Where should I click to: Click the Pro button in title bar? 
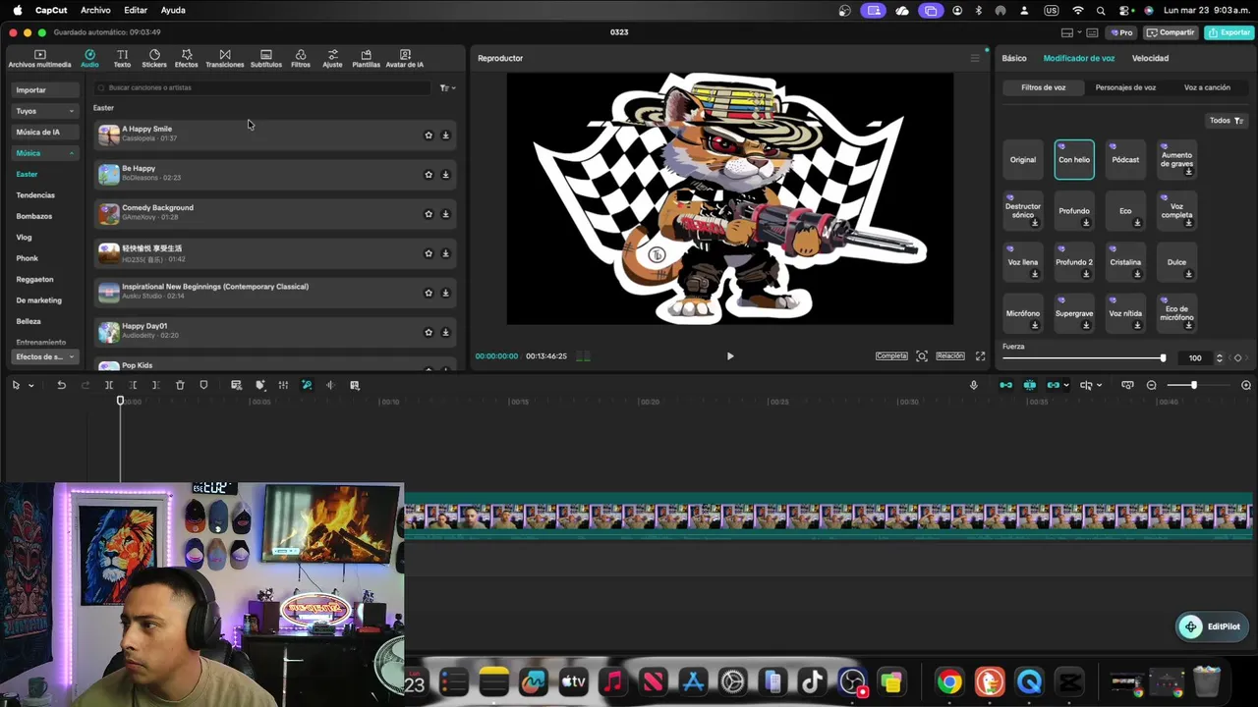[1121, 32]
